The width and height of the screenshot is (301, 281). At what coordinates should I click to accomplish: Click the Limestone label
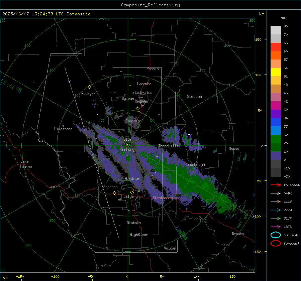coord(63,129)
